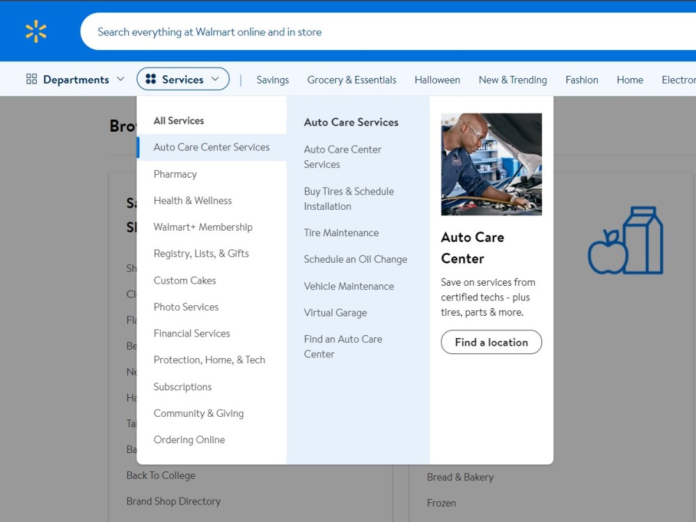Open the Home nav link
Image resolution: width=696 pixels, height=522 pixels.
point(629,80)
